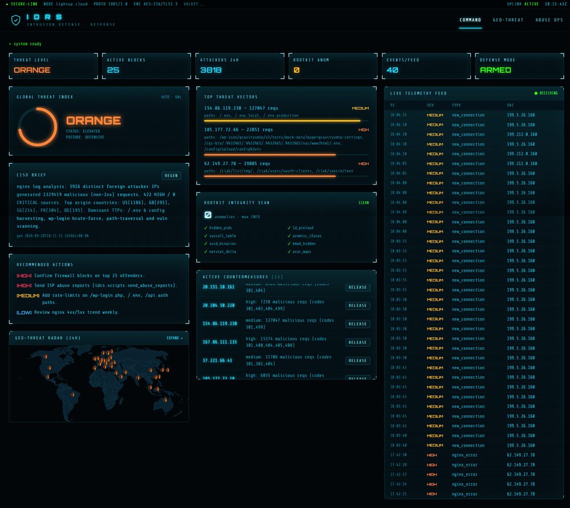This screenshot has height=508, width=570.
Task: Click the rootkit anomalies count icon
Action: point(207,215)
